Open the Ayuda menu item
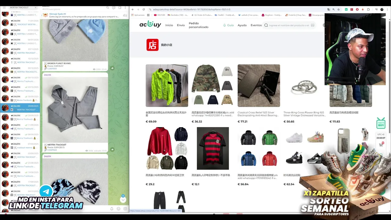Image resolution: width=391 pixels, height=220 pixels. [x=242, y=25]
